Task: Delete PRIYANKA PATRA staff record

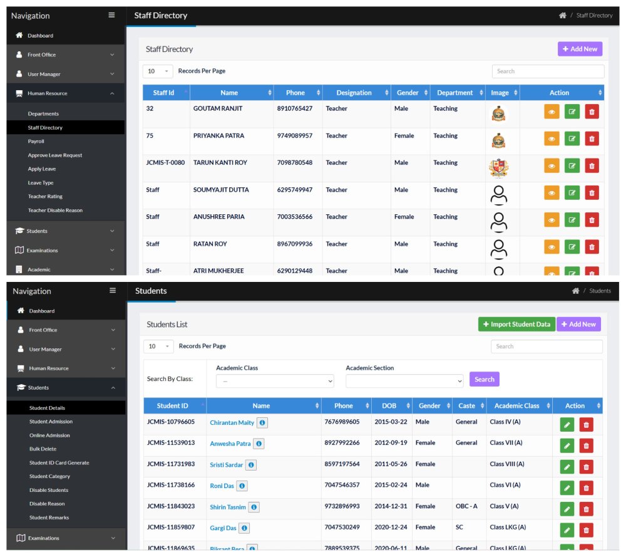Action: point(592,138)
